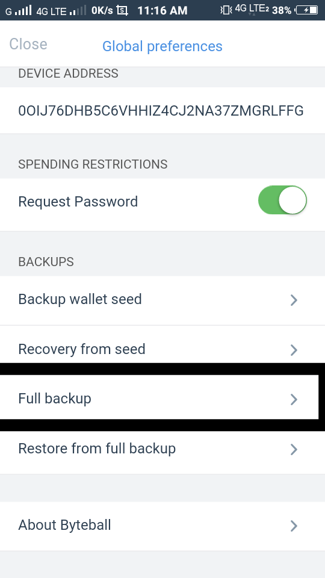This screenshot has width=325, height=578.
Task: Tap the chevron beside Restore from full backup
Action: click(x=294, y=449)
